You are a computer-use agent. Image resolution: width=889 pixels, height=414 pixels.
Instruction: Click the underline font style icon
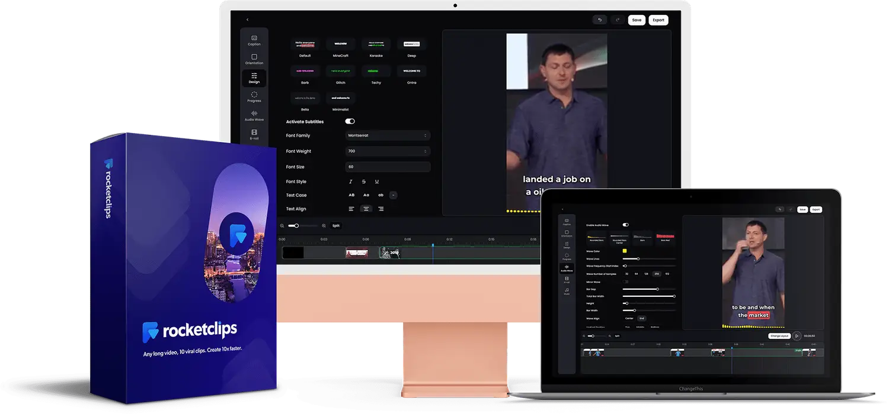(x=377, y=182)
